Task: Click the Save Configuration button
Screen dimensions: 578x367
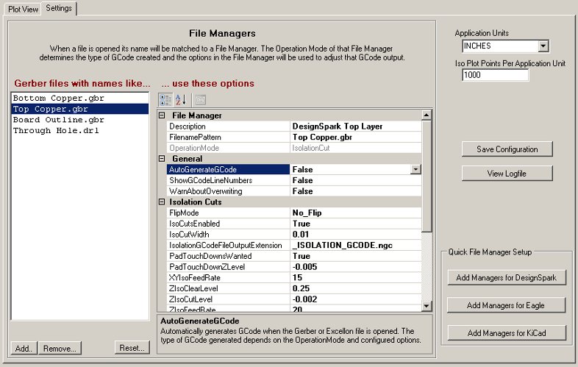Action: pyautogui.click(x=507, y=149)
